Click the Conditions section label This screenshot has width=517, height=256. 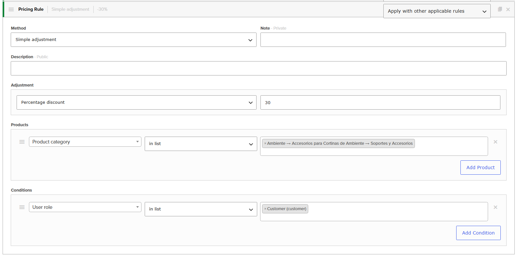(21, 190)
